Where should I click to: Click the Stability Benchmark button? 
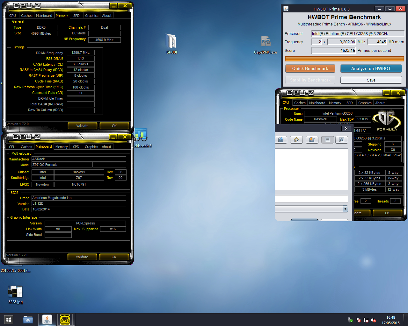pyautogui.click(x=310, y=80)
